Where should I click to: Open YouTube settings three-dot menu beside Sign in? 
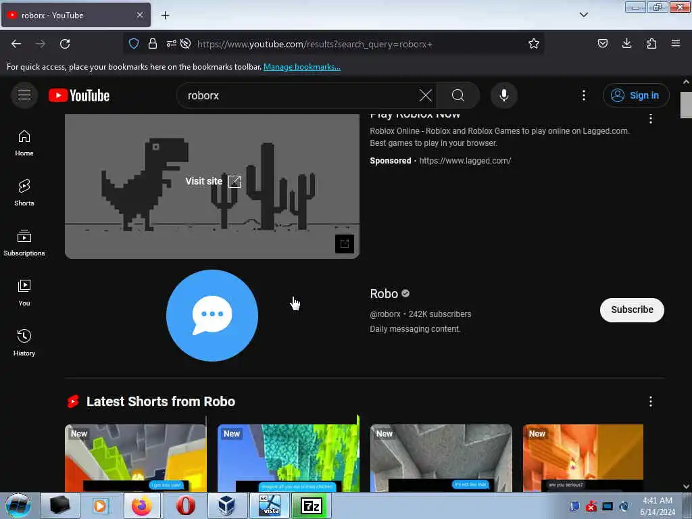coord(583,95)
